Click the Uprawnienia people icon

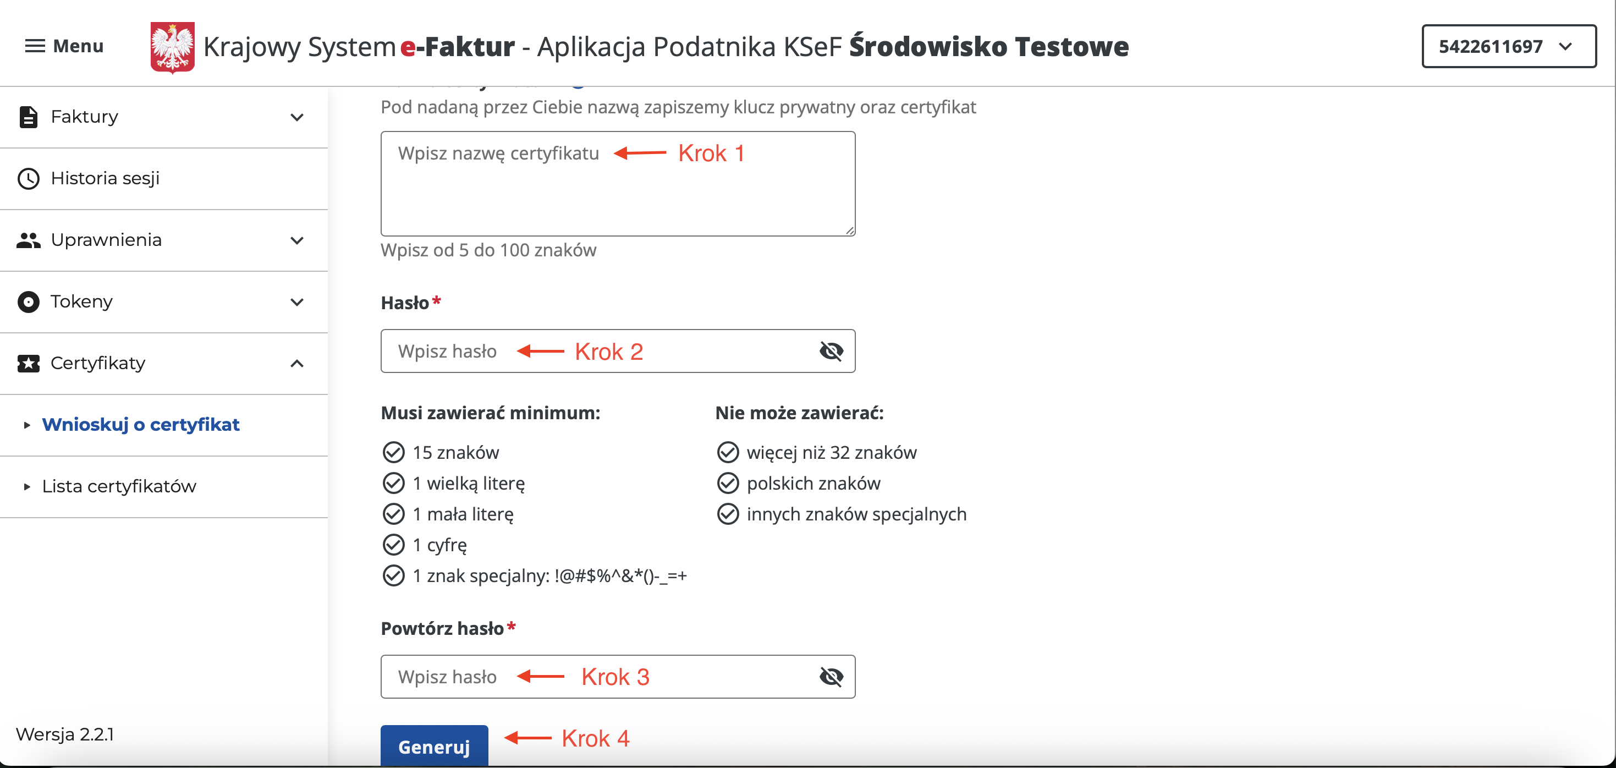point(28,240)
